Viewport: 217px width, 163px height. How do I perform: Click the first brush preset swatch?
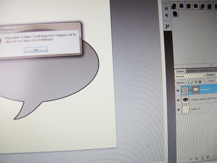[x=174, y=6]
